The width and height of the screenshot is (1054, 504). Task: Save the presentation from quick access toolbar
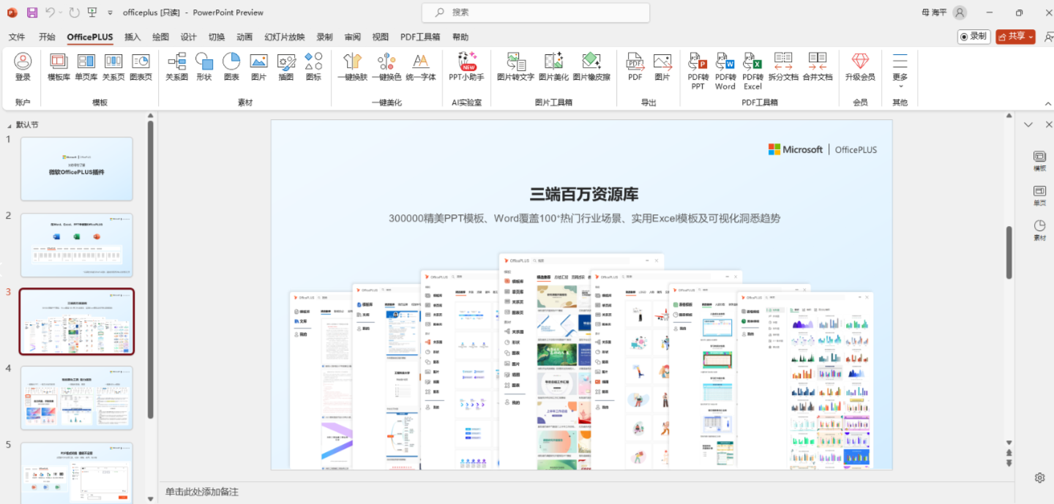pyautogui.click(x=32, y=12)
